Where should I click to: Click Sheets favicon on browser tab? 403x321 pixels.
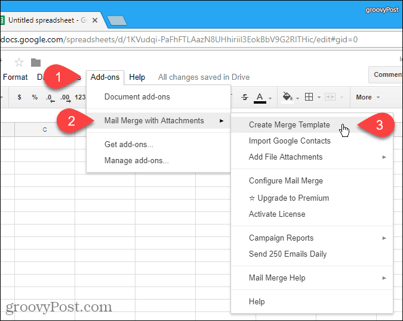(x=2, y=20)
